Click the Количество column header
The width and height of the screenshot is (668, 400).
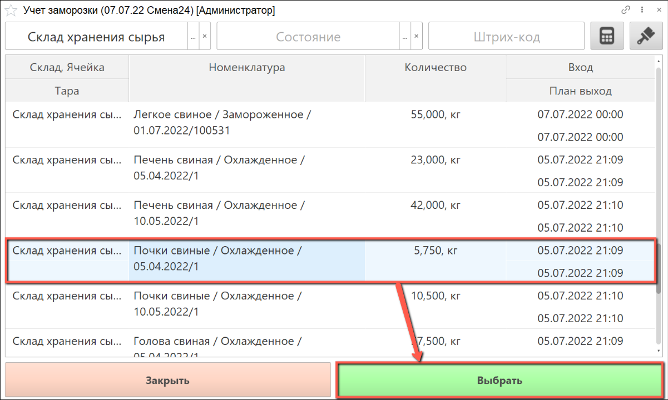(x=435, y=68)
